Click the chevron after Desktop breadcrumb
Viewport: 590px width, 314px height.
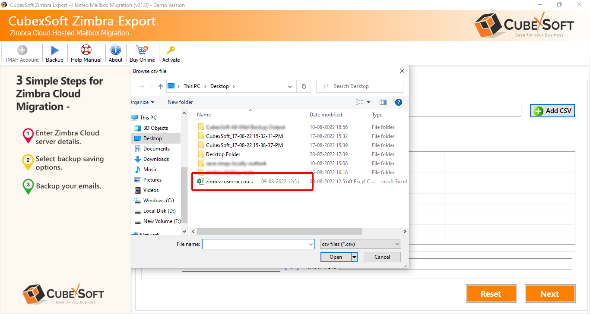coord(234,86)
